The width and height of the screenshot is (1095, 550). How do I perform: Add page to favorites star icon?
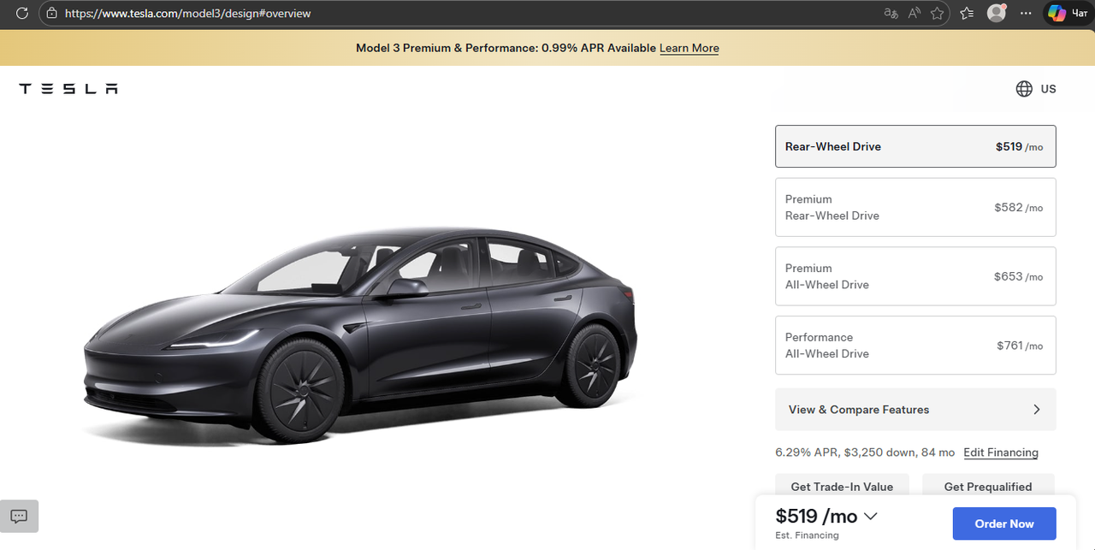click(938, 13)
